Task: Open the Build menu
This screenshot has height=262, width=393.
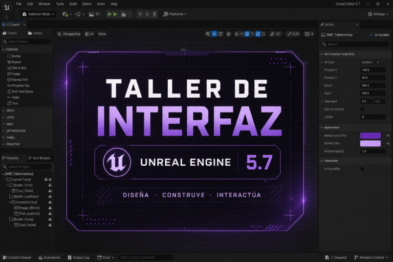Action: pos(73,4)
